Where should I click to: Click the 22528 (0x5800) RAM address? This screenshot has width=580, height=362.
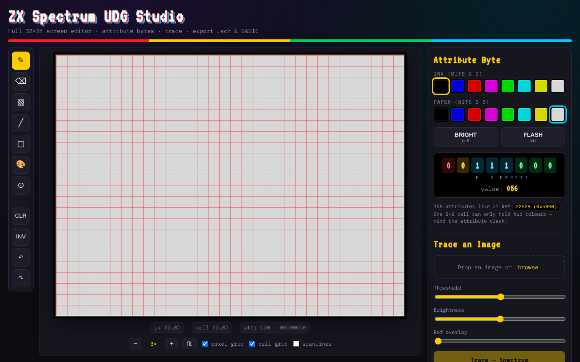coord(536,207)
